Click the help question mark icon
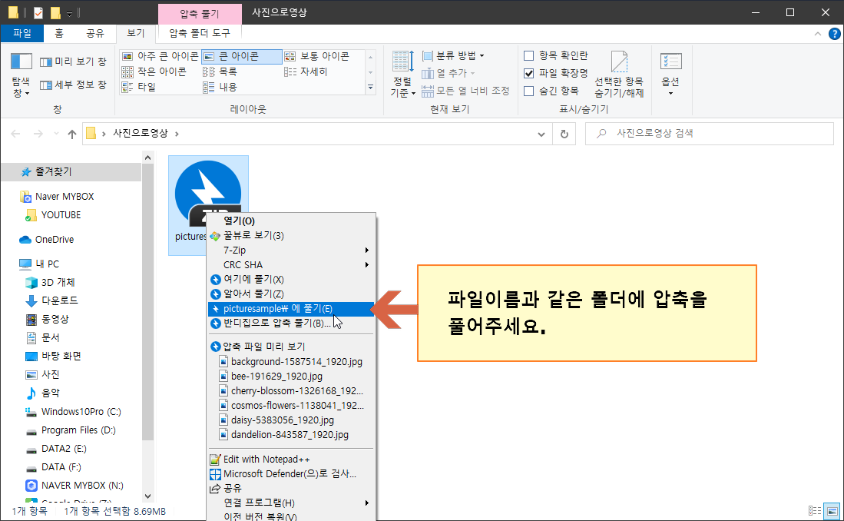 pyautogui.click(x=834, y=34)
